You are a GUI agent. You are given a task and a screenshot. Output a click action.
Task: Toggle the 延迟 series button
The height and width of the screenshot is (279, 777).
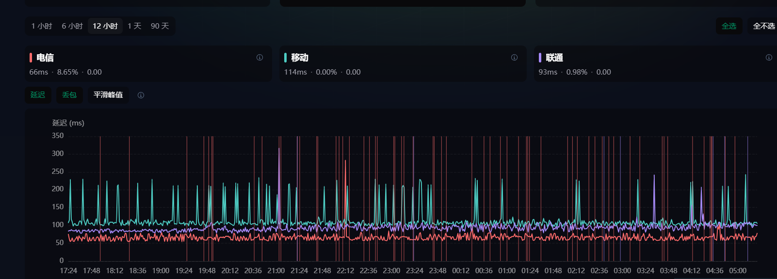tap(38, 95)
